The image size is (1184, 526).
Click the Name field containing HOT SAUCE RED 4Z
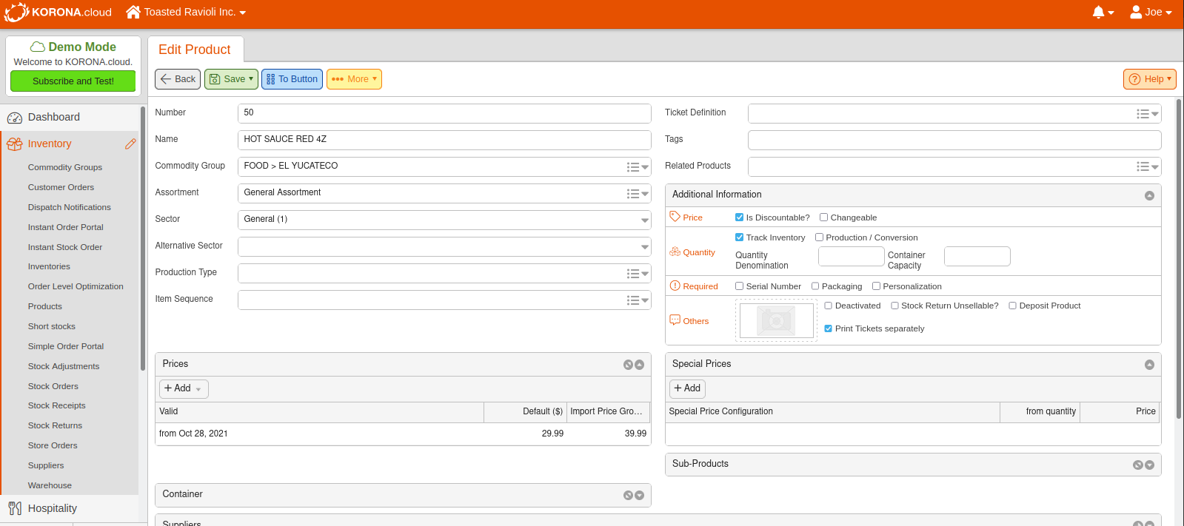coord(444,140)
